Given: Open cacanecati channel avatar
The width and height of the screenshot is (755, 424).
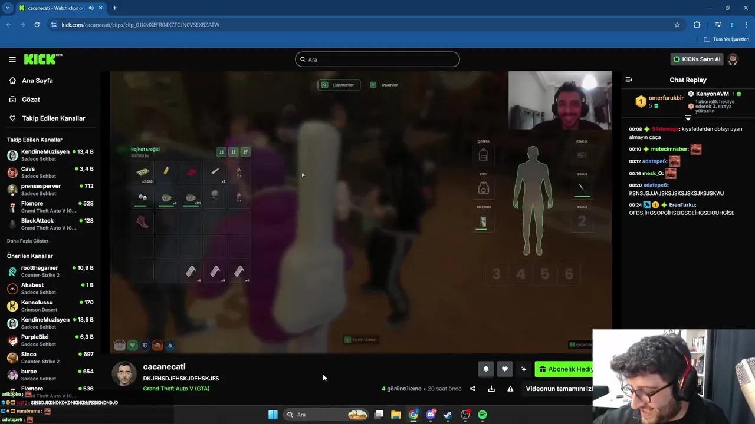Looking at the screenshot, I should click(124, 374).
